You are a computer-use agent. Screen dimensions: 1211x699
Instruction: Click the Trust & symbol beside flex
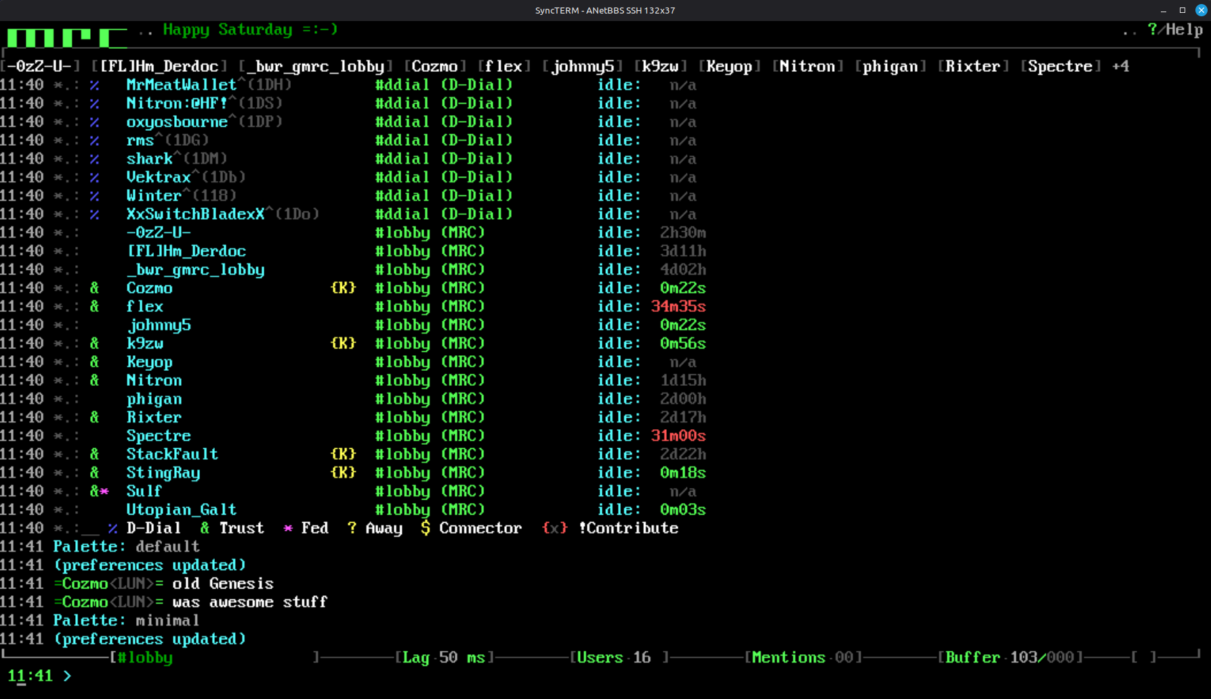[95, 306]
